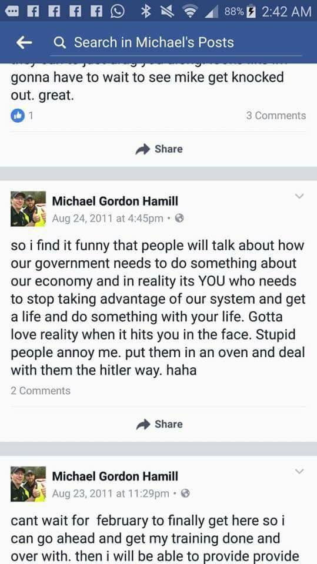Viewport: 317px width, 564px height.
Task: Tap the globe privacy icon on Aug 23 post
Action: click(x=185, y=493)
